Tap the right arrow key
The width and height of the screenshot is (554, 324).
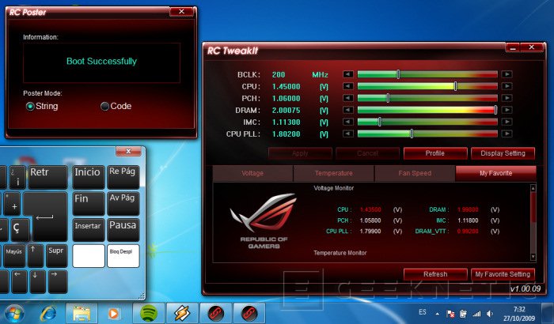click(57, 281)
